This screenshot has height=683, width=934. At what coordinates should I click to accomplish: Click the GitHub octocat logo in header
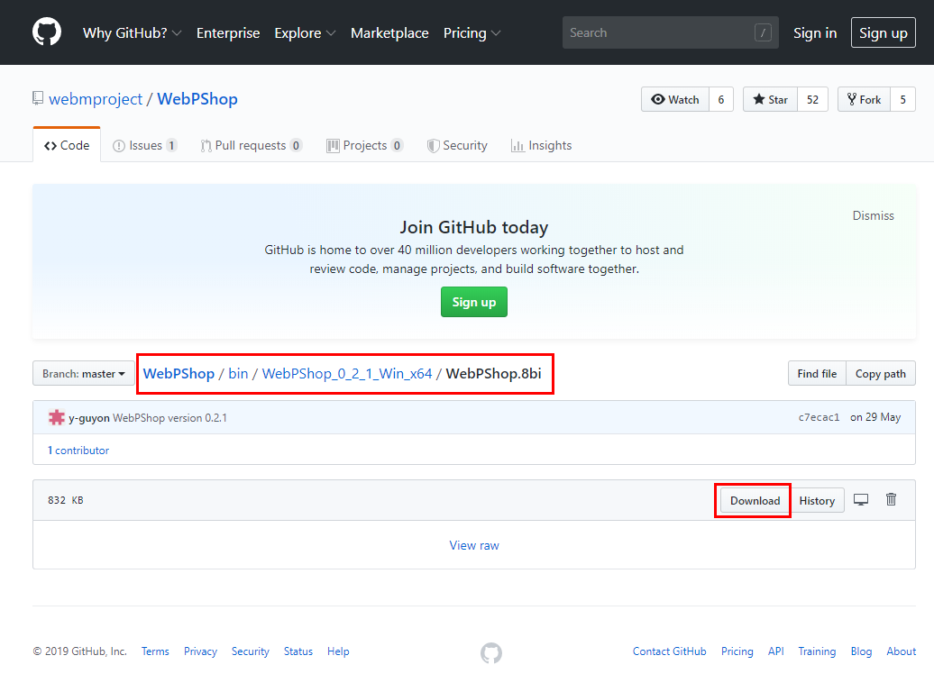click(47, 32)
